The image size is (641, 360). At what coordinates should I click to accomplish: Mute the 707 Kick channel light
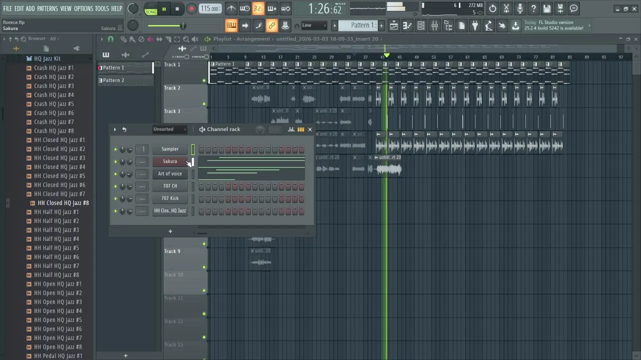pyautogui.click(x=115, y=198)
